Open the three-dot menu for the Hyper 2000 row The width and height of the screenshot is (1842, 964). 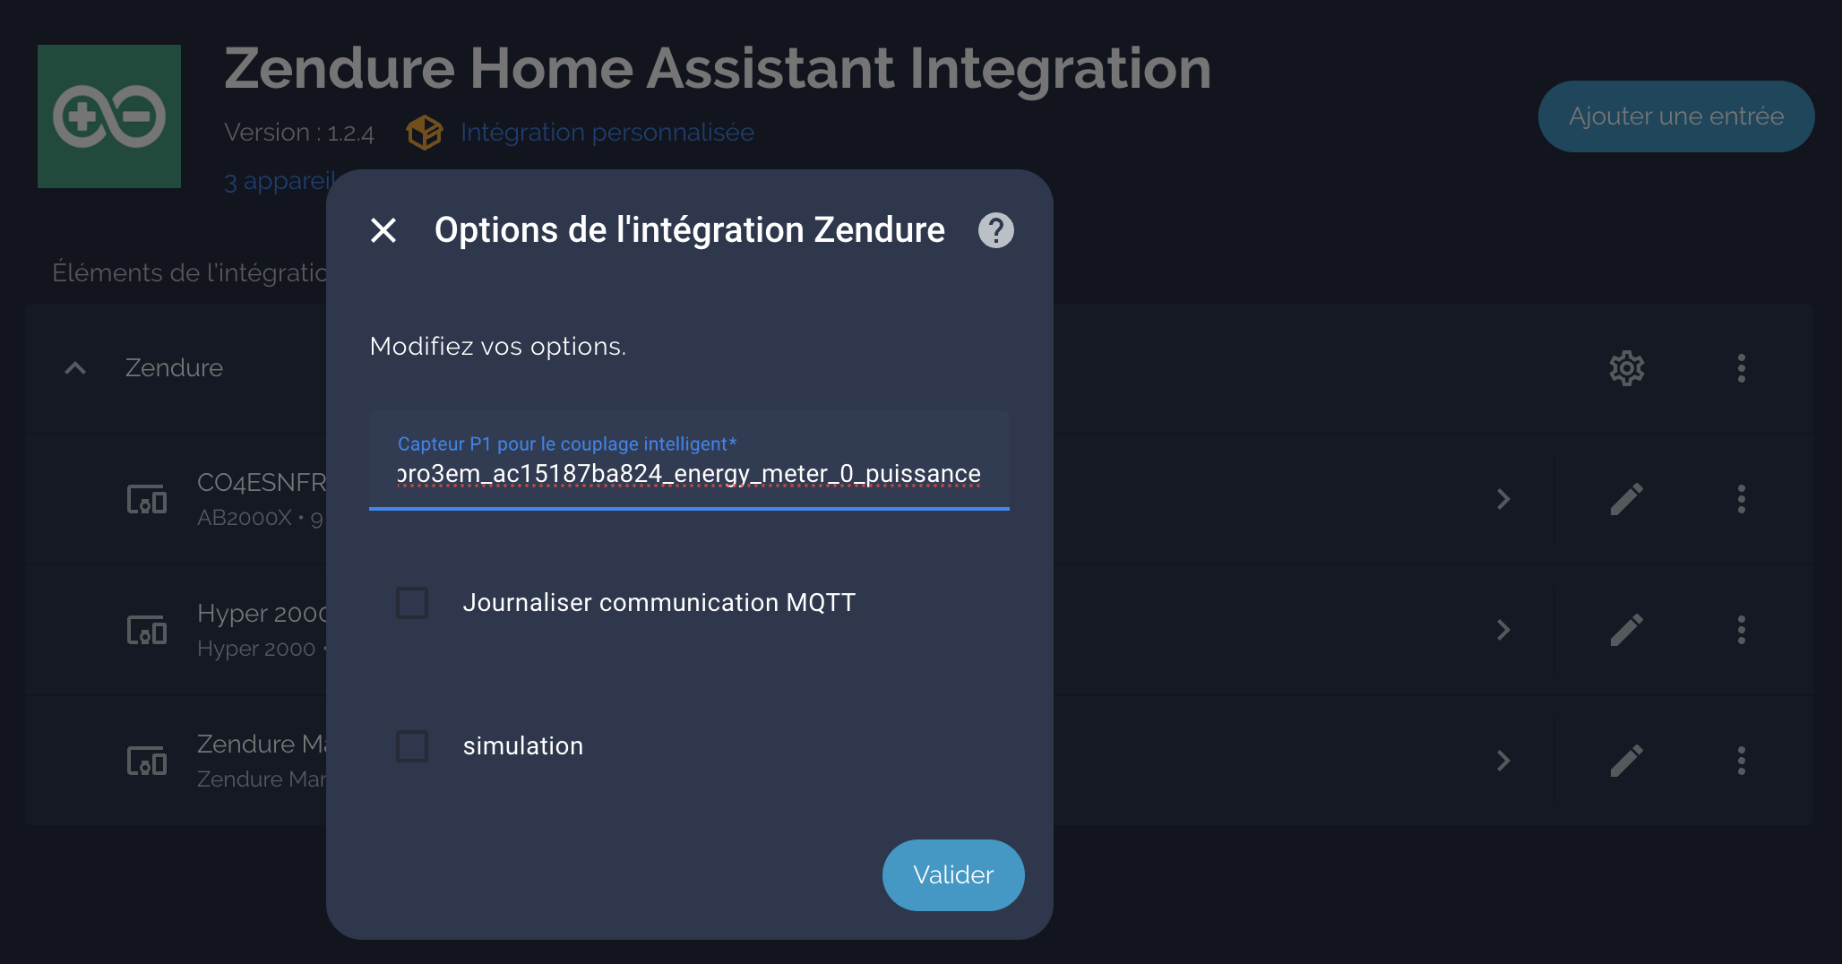(x=1741, y=630)
